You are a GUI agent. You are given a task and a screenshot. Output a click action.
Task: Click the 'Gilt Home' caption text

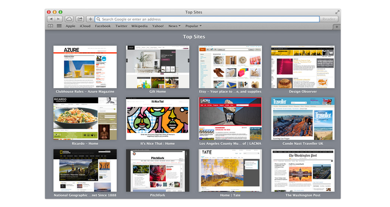157,92
